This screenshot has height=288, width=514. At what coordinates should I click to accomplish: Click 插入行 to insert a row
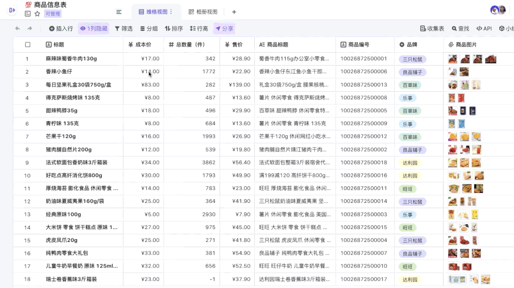click(61, 29)
